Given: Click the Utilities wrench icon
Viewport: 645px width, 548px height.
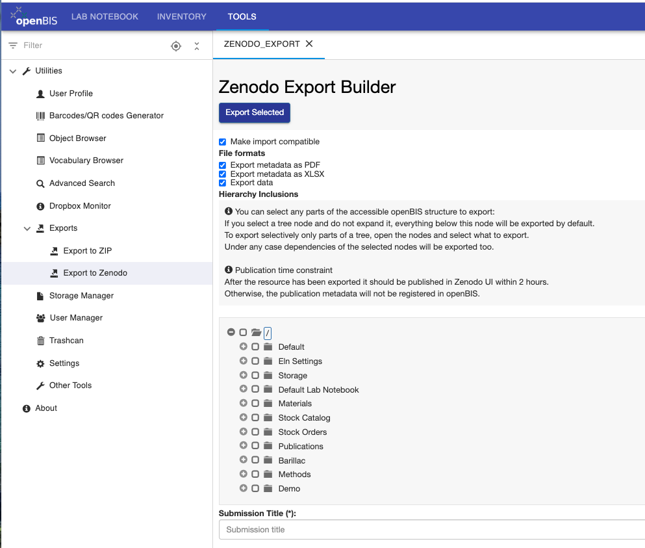Looking at the screenshot, I should point(27,71).
